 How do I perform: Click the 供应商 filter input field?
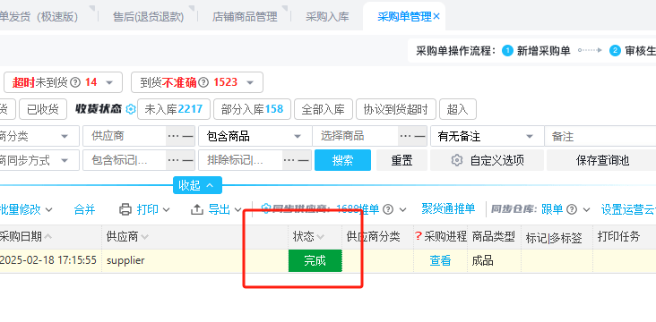[125, 136]
